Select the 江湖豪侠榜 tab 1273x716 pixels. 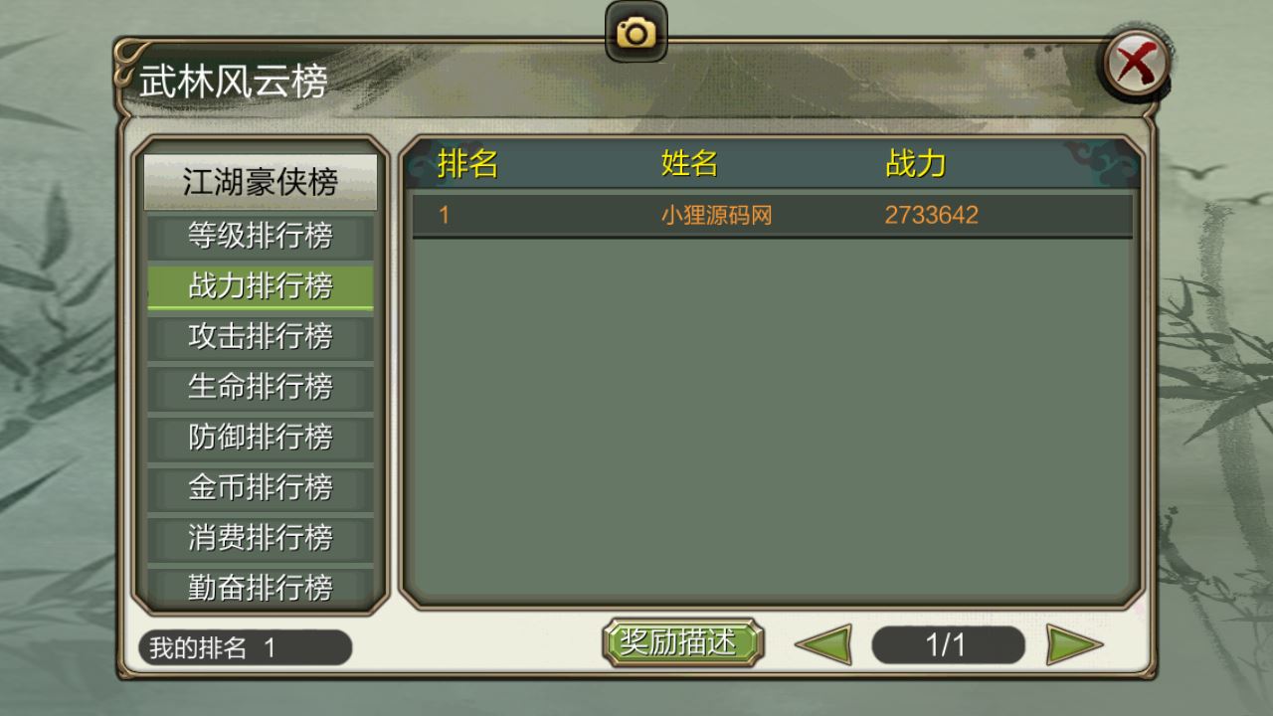[261, 182]
